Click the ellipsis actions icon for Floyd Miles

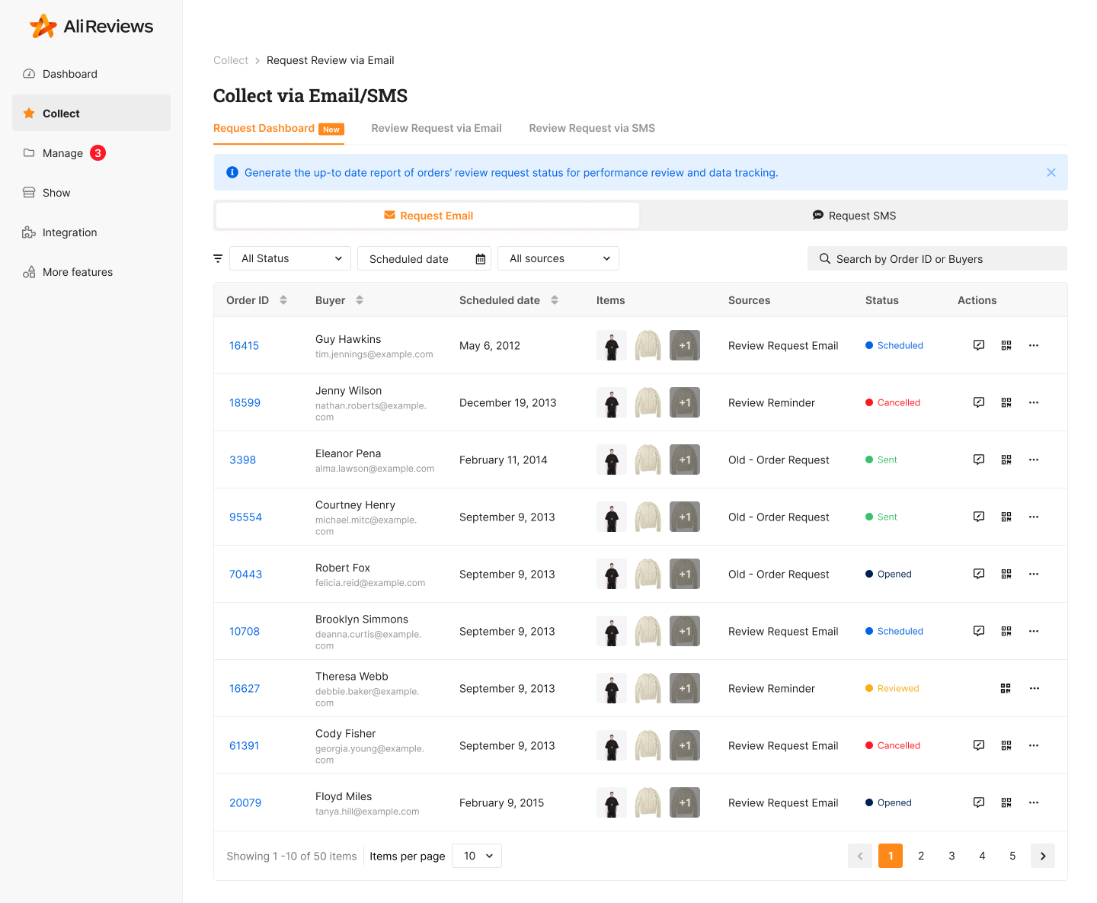pos(1034,802)
